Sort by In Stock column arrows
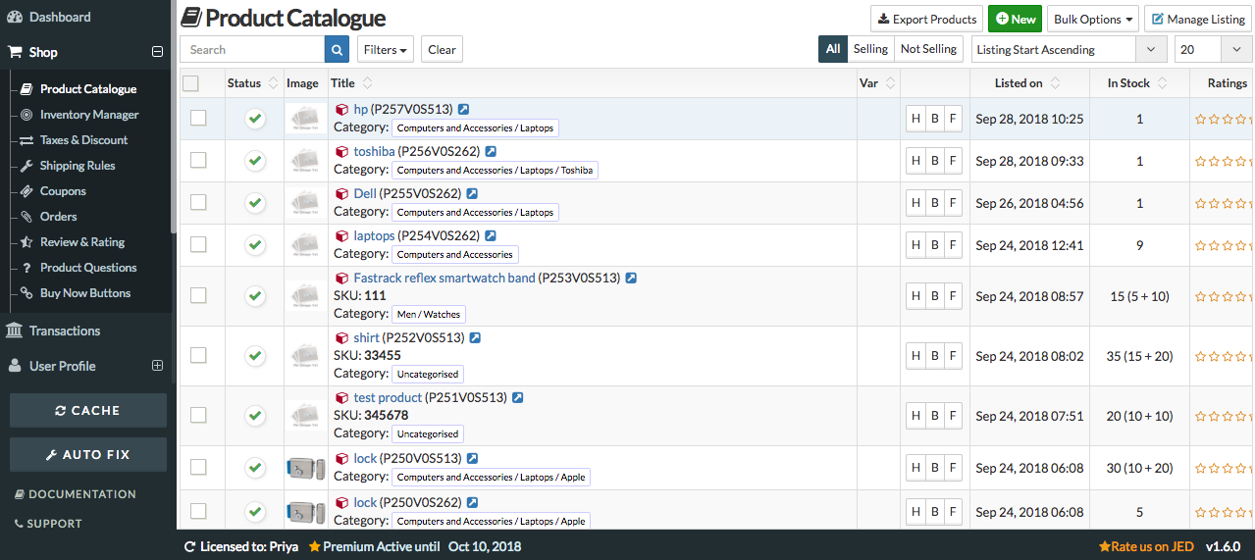Screen dimensions: 1255x560 (x=1162, y=83)
